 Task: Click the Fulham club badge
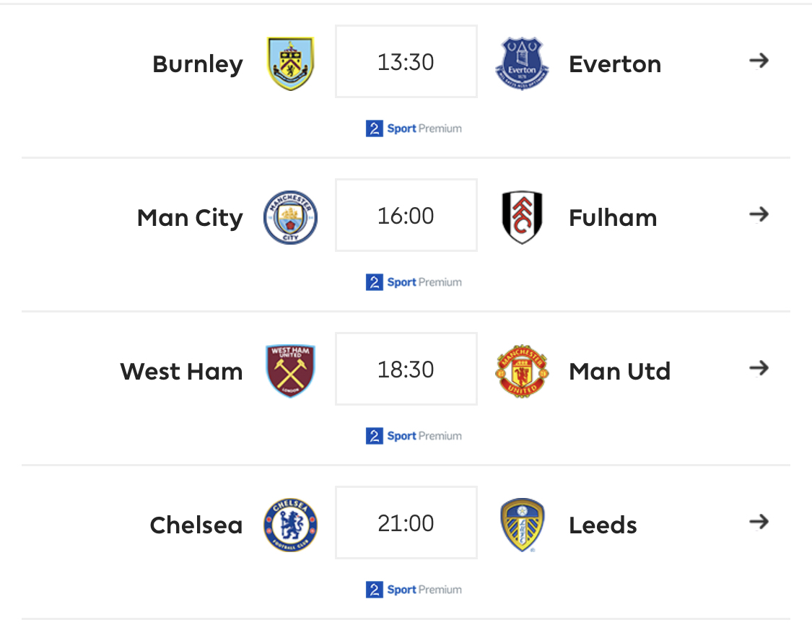(x=522, y=217)
